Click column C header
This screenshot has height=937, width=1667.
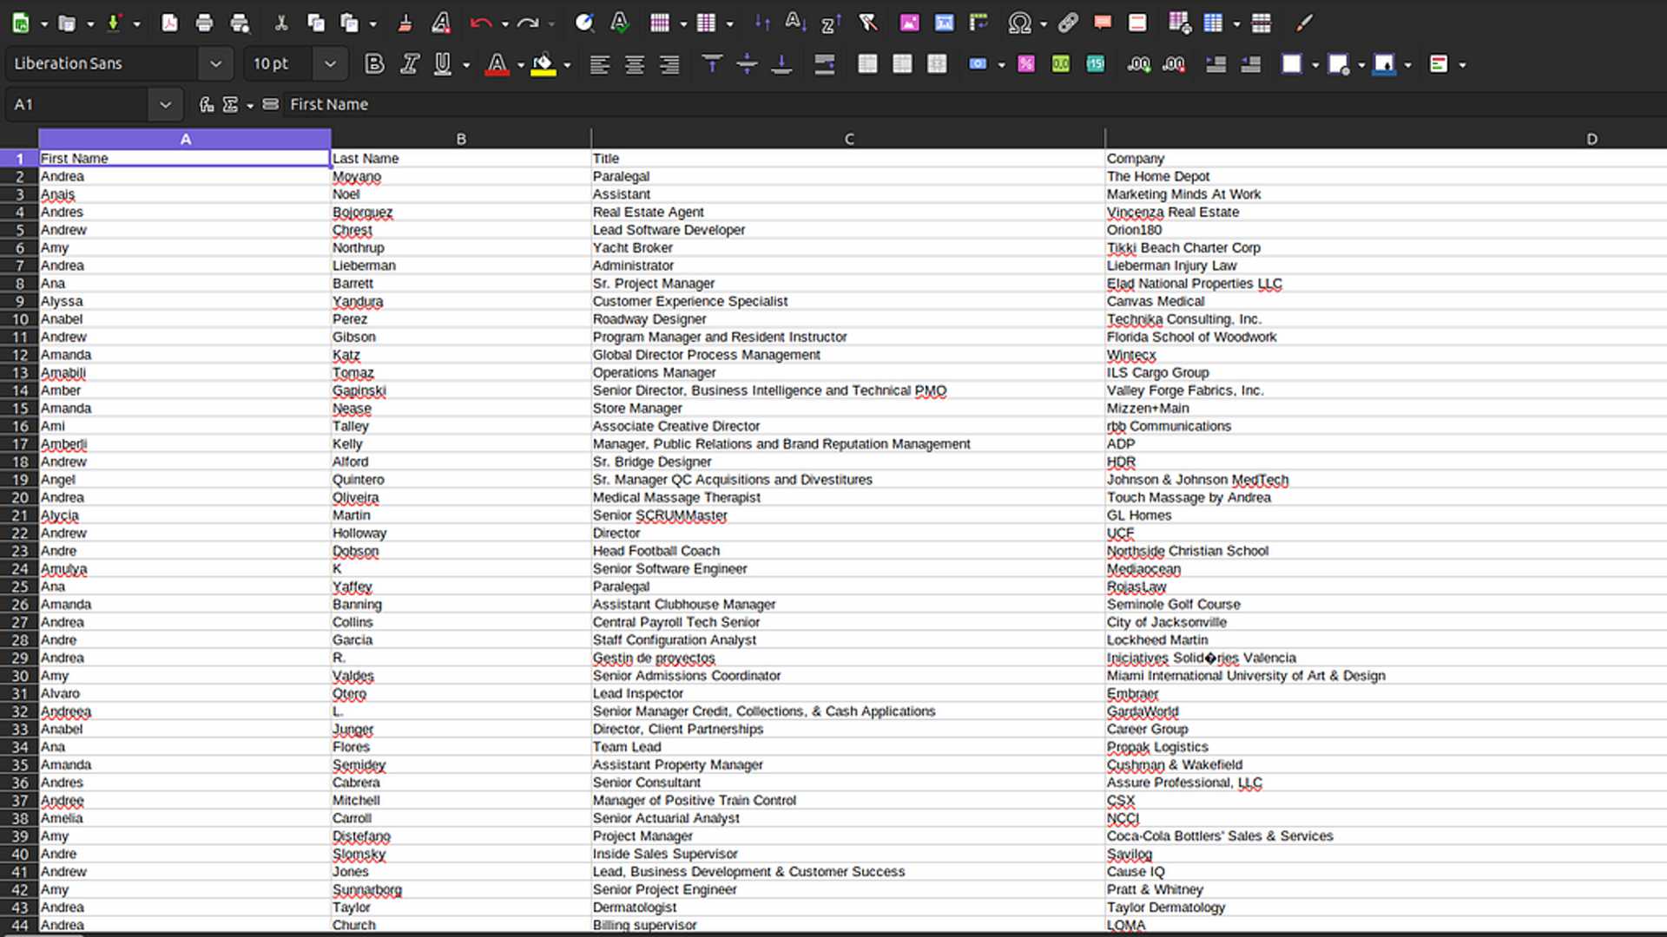click(x=848, y=139)
